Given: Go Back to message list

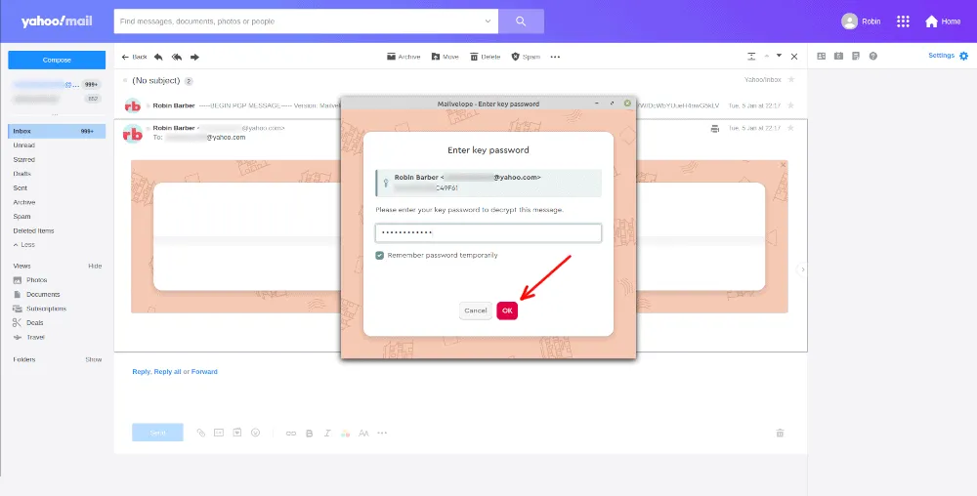Looking at the screenshot, I should pyautogui.click(x=135, y=57).
